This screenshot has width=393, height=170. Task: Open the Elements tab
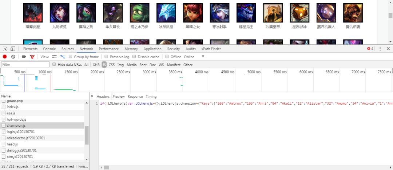pos(30,49)
